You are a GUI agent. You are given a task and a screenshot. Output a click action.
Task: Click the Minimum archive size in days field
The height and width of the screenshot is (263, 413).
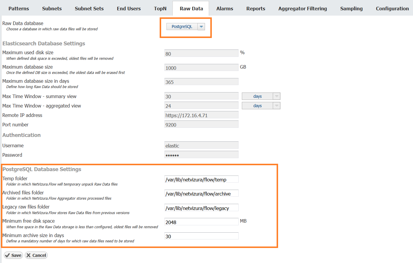coord(201,236)
